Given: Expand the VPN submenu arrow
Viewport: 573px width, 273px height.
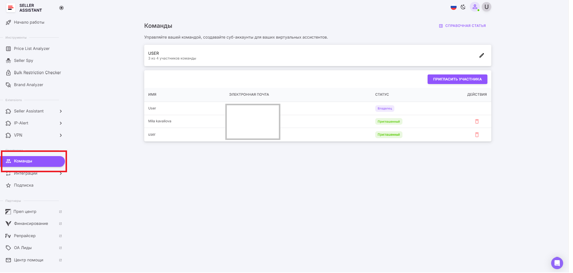Looking at the screenshot, I should [x=61, y=135].
